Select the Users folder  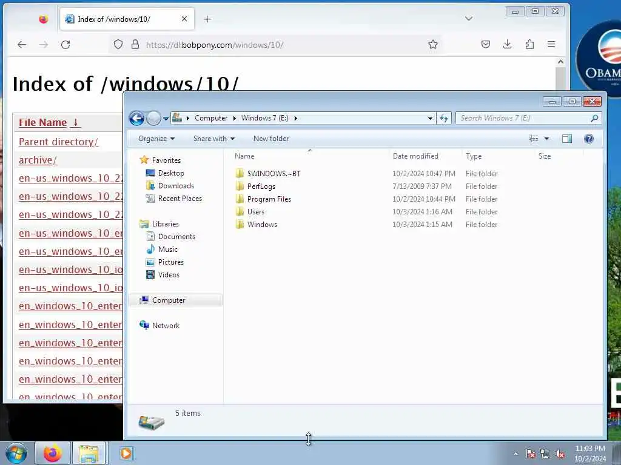pos(255,211)
